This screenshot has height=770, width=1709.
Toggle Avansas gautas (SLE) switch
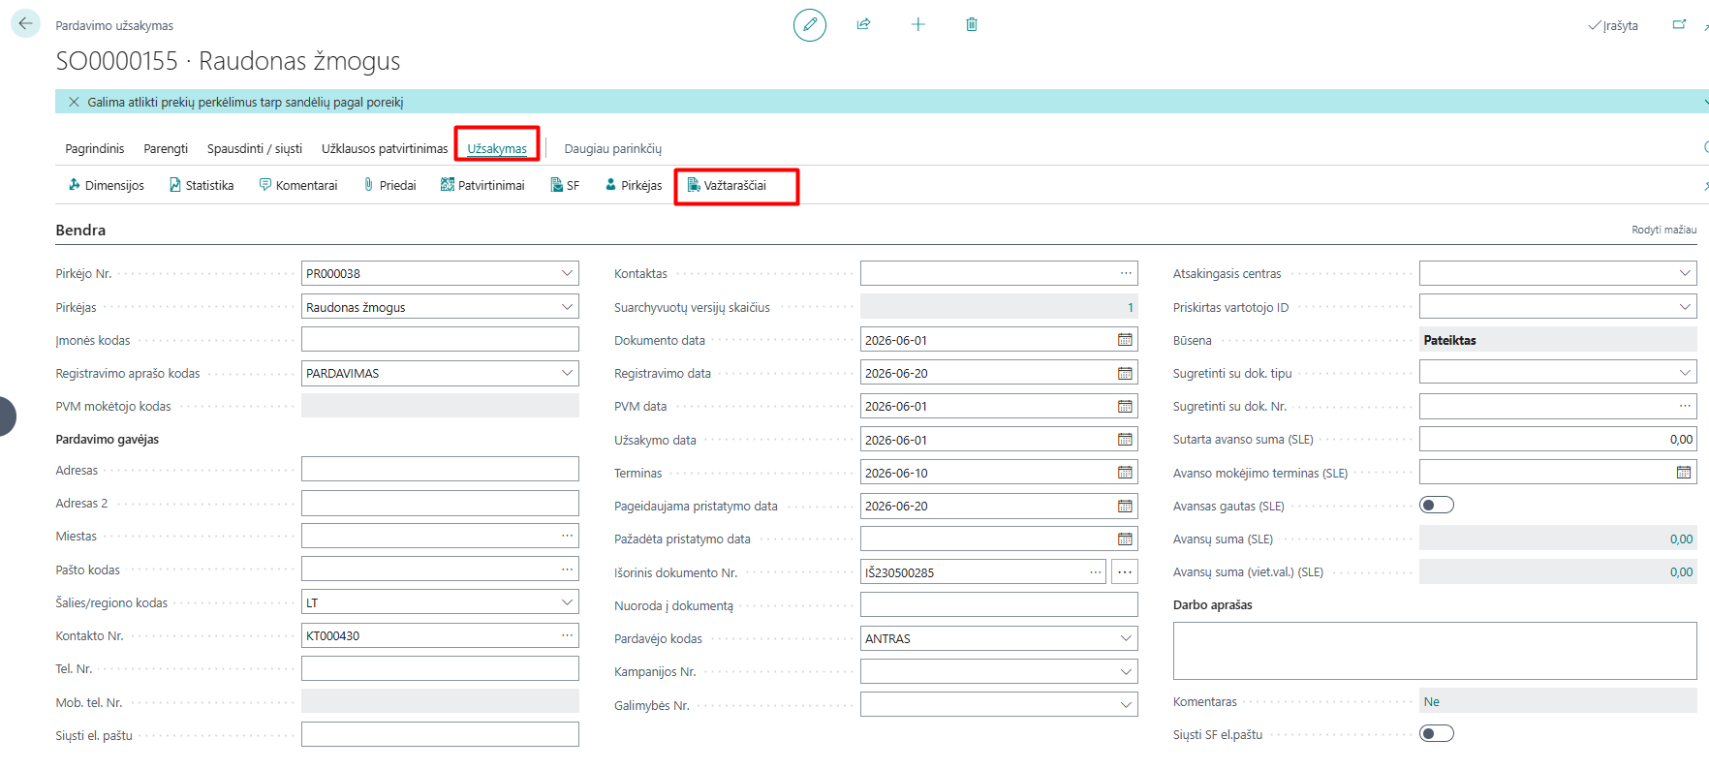[1437, 505]
